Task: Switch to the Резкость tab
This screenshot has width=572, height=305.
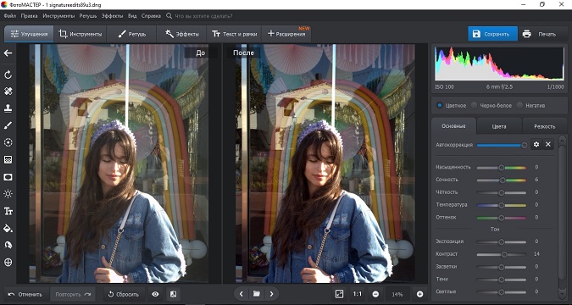Action: [x=545, y=126]
